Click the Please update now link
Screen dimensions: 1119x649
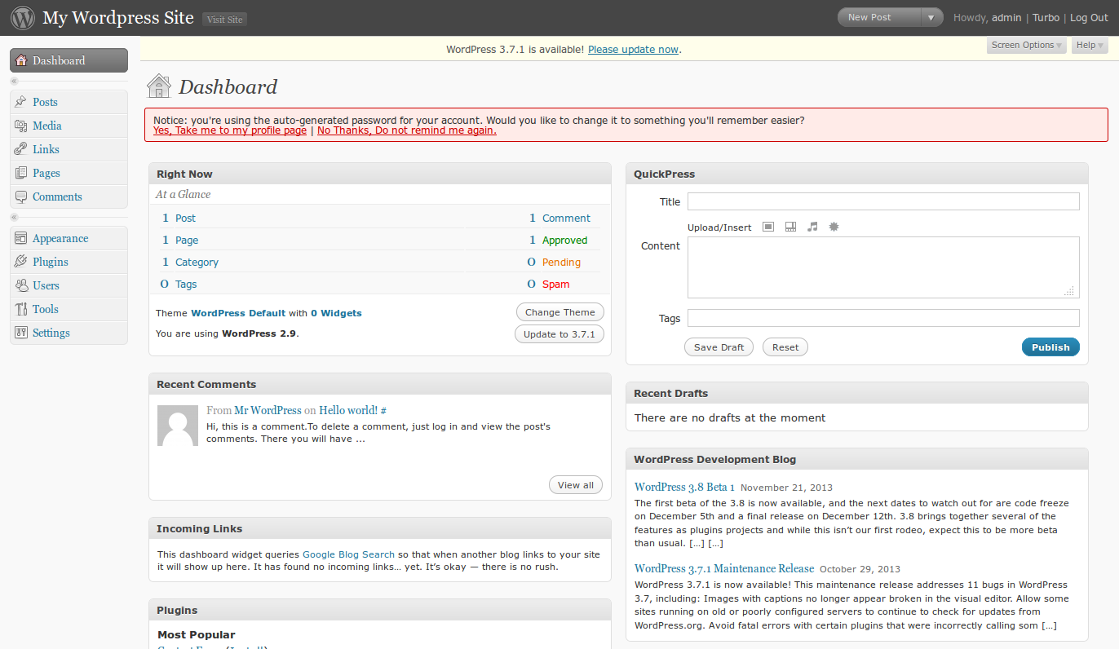point(633,50)
